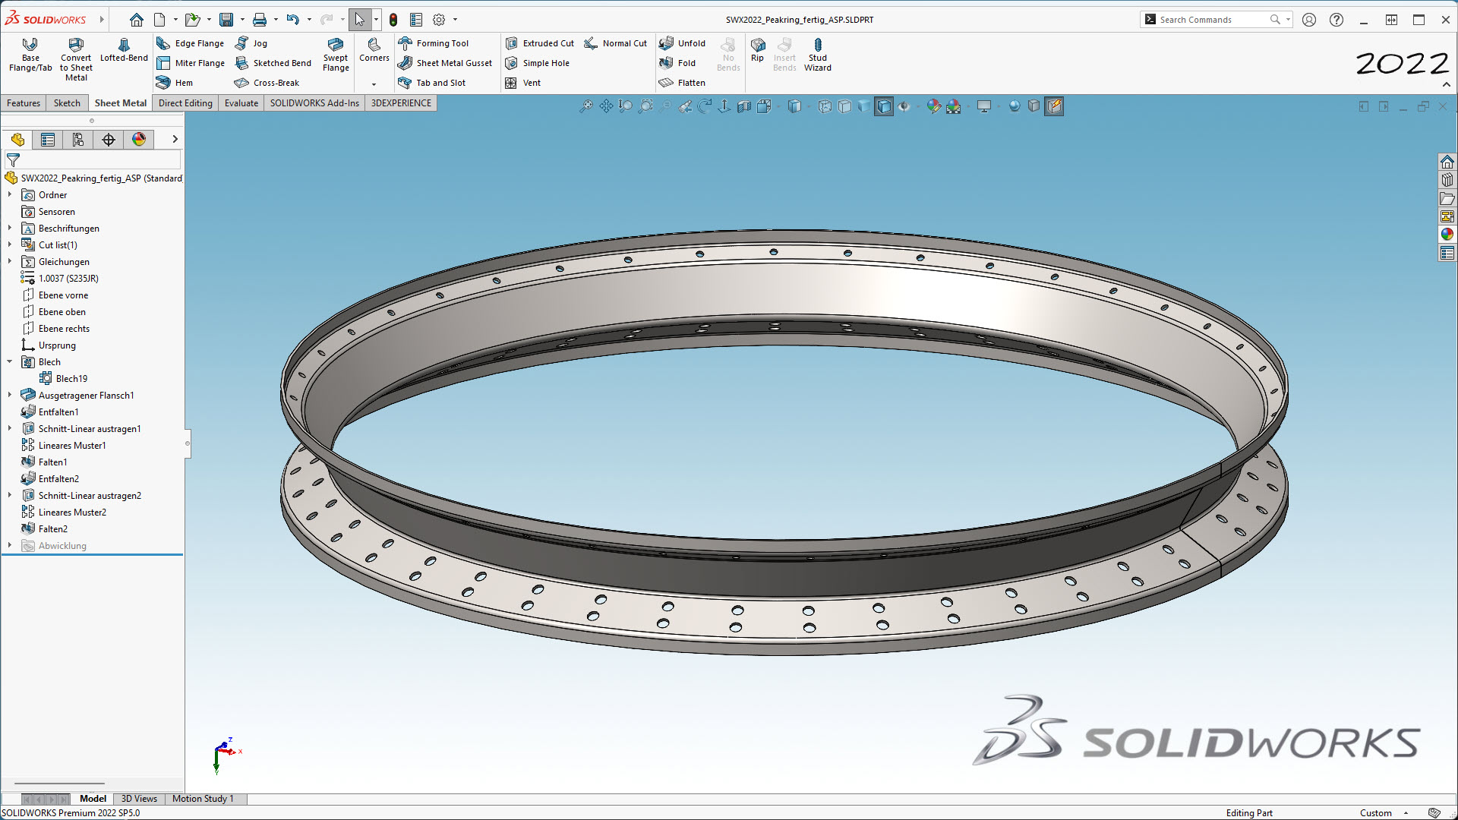1458x820 pixels.
Task: Expand the Beschriftungen node
Action: [x=10, y=229]
